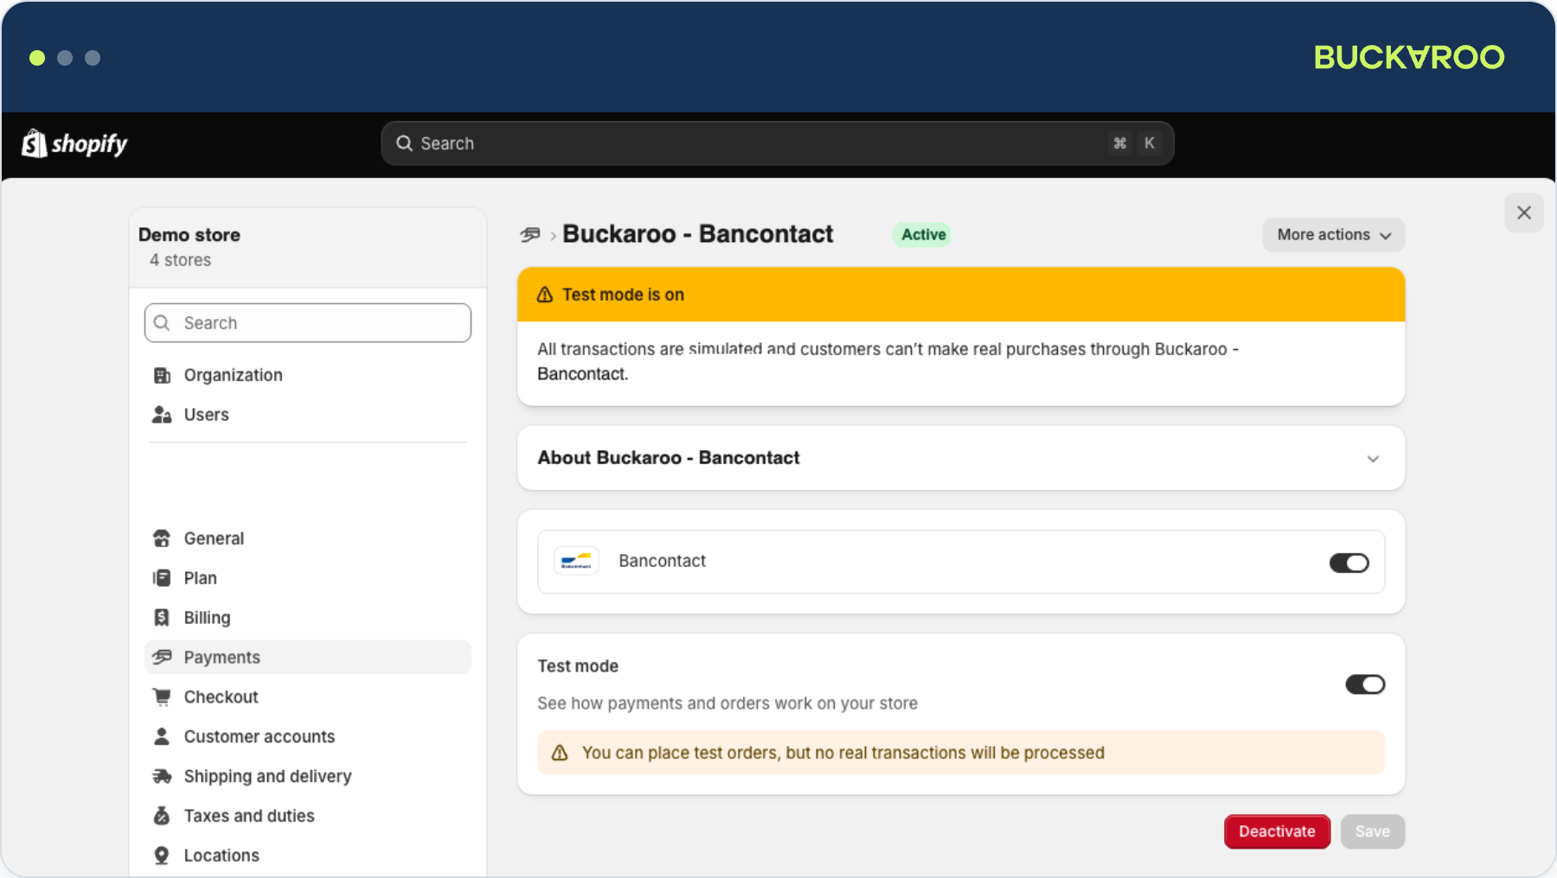Screen dimensions: 1557x878
Task: Open Taxes and duties settings
Action: [308, 816]
